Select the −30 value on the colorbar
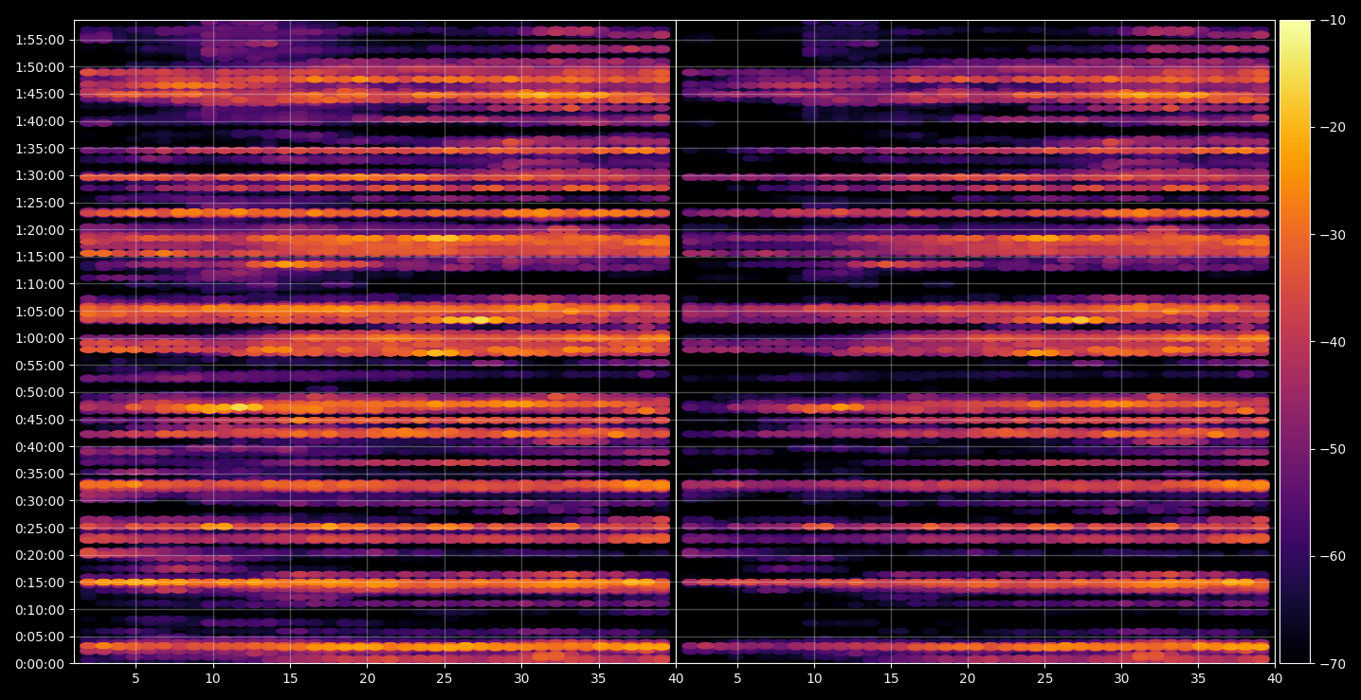The image size is (1361, 700). pos(1333,235)
